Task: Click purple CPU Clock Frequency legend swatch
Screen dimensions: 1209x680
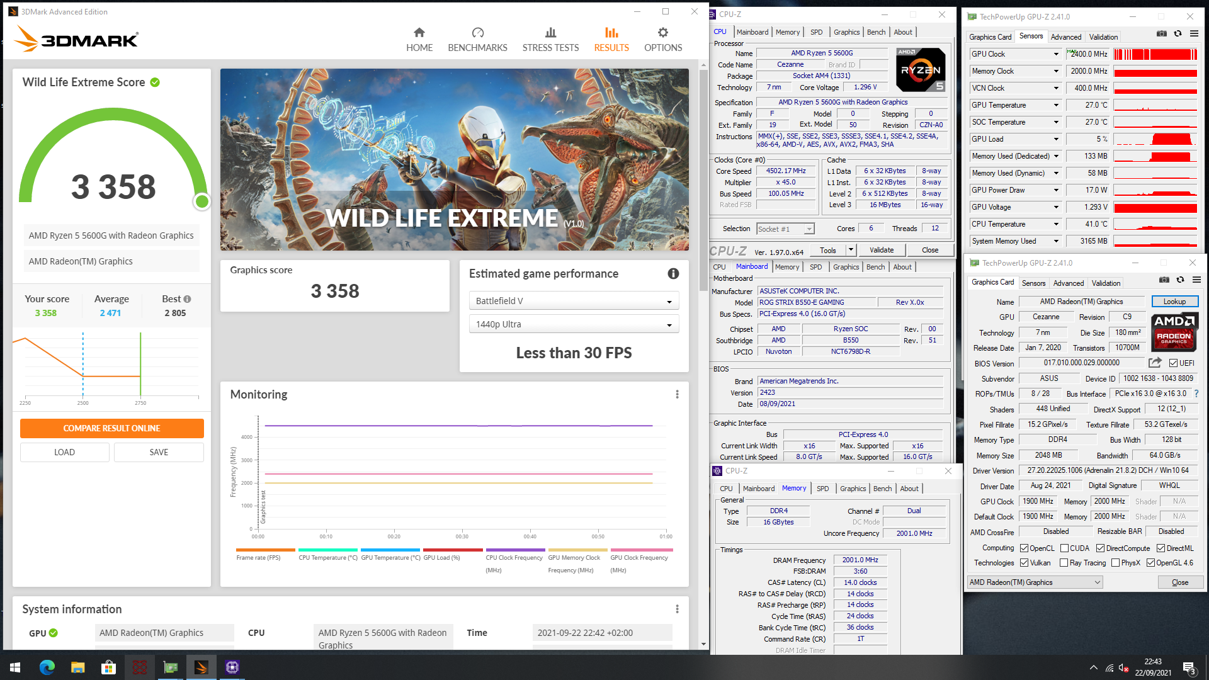Action: [x=515, y=550]
